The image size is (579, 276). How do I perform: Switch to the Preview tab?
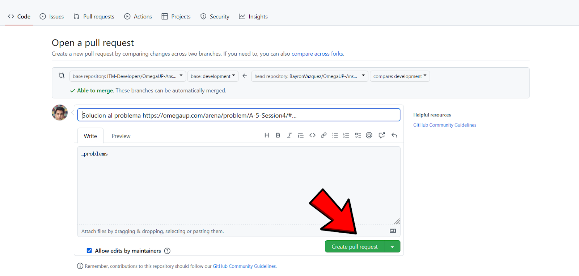[121, 136]
